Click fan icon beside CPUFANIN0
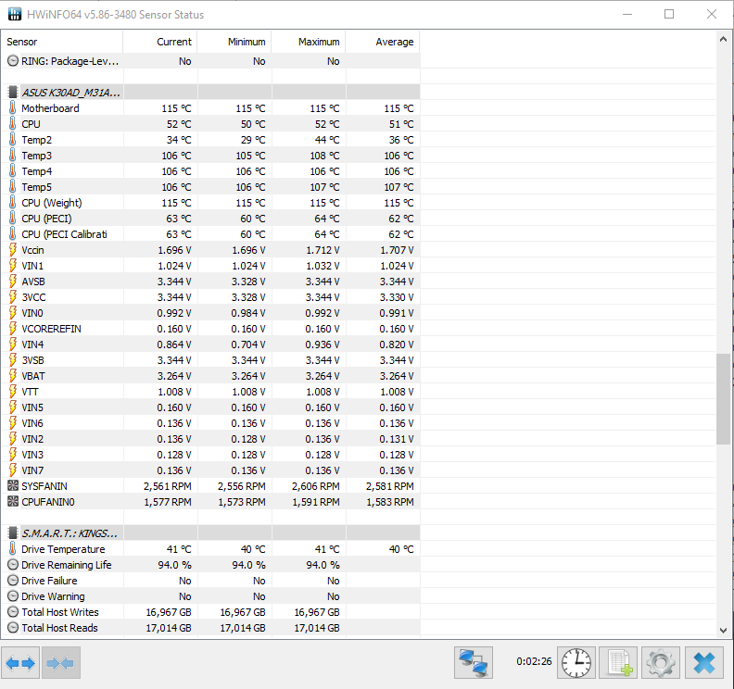The image size is (734, 689). click(x=13, y=501)
